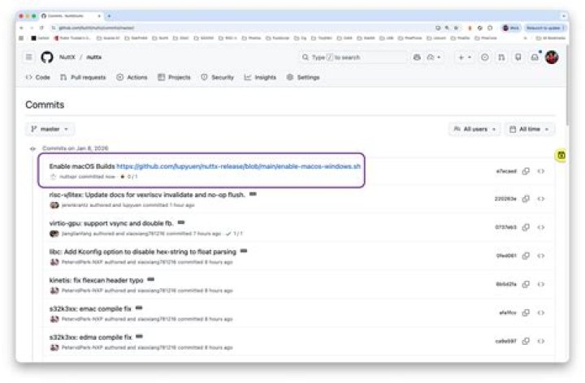
Task: Copy SHA of the virtio-gpu commit
Action: 526,227
